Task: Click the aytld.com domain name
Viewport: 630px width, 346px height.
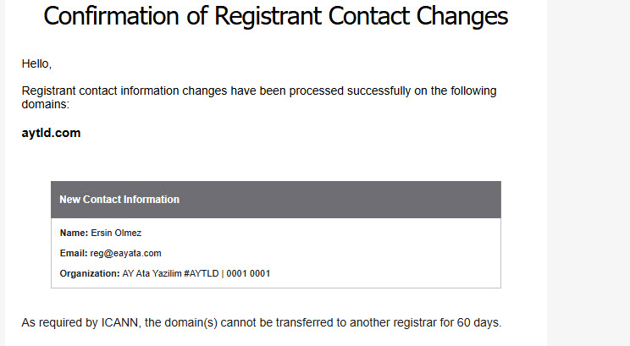Action: (51, 133)
